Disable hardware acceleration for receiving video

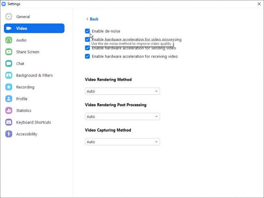coord(87,56)
